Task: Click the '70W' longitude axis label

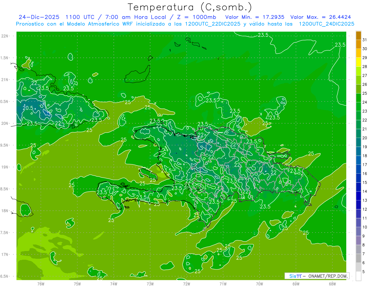Action: click(260, 284)
